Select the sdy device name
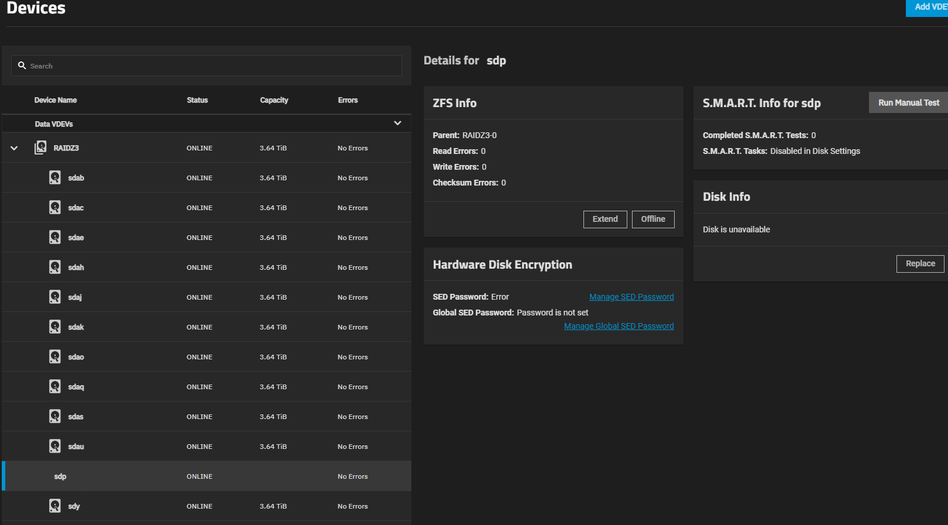Viewport: 948px width, 525px height. tap(74, 506)
